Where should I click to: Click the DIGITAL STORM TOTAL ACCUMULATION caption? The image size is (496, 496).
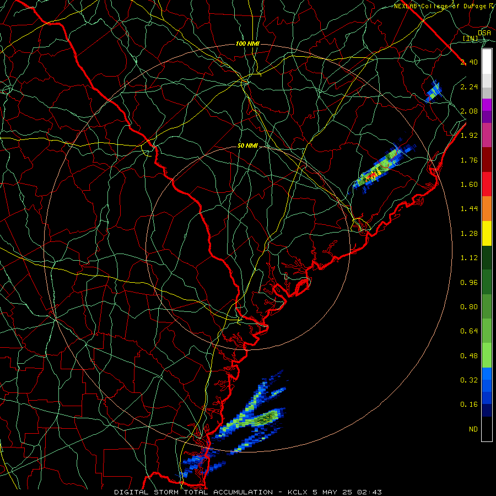coord(193,492)
